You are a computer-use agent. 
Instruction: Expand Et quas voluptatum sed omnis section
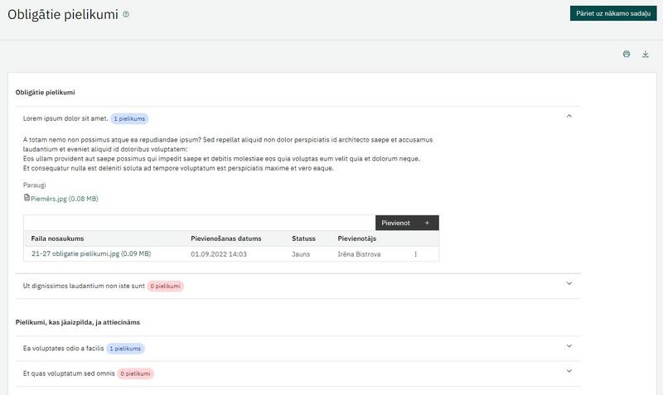(x=569, y=371)
